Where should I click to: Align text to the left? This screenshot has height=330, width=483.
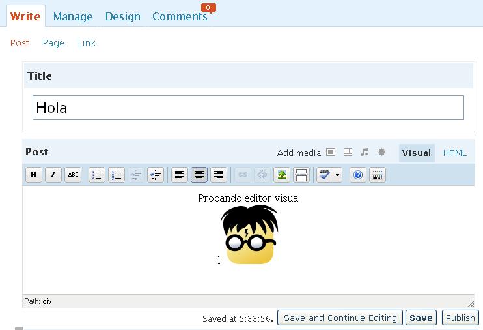click(180, 175)
